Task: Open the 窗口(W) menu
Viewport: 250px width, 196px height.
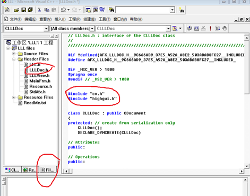Action: pyautogui.click(x=120, y=19)
